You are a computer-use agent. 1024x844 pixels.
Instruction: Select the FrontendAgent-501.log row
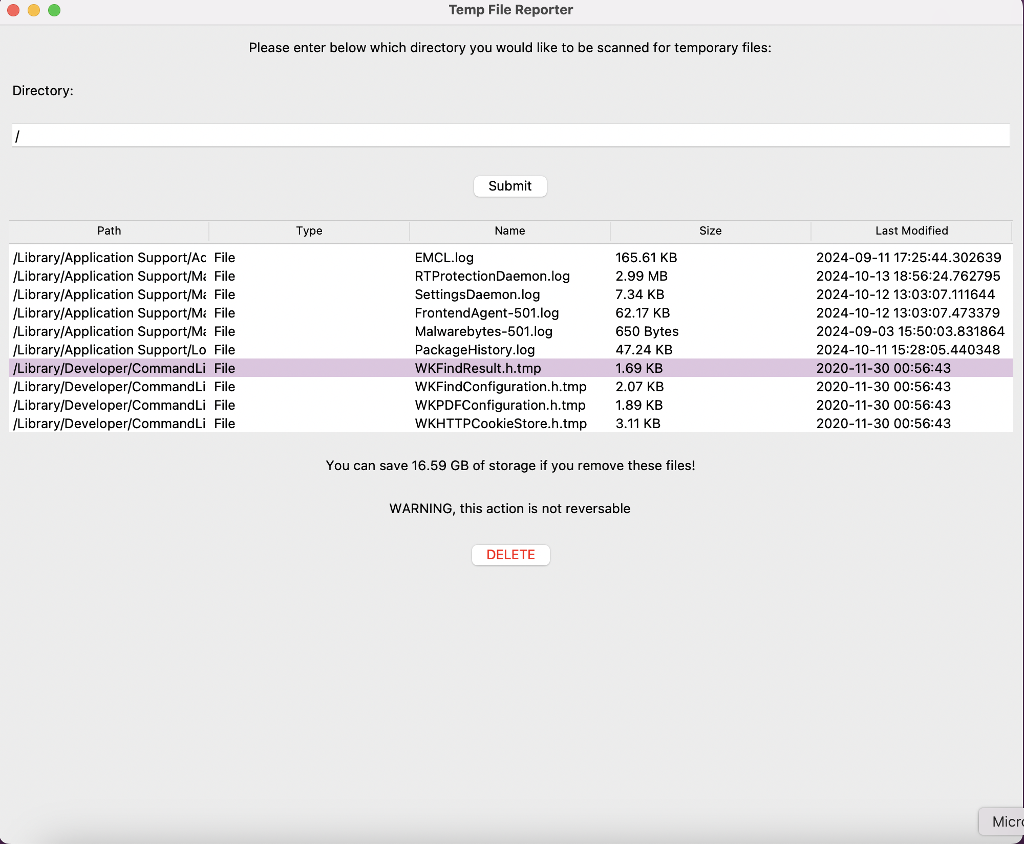coord(510,313)
